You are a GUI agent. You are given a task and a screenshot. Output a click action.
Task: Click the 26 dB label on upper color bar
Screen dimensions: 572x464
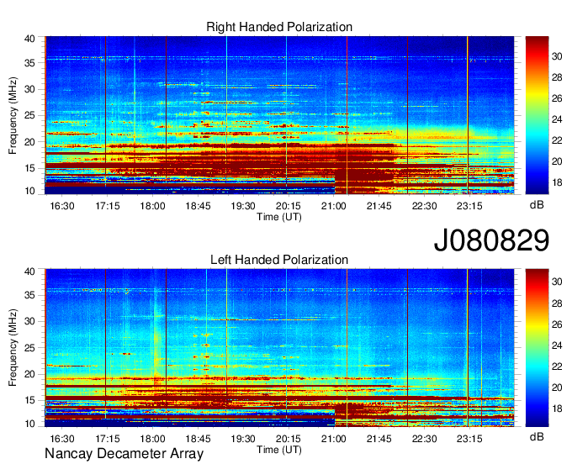[557, 98]
